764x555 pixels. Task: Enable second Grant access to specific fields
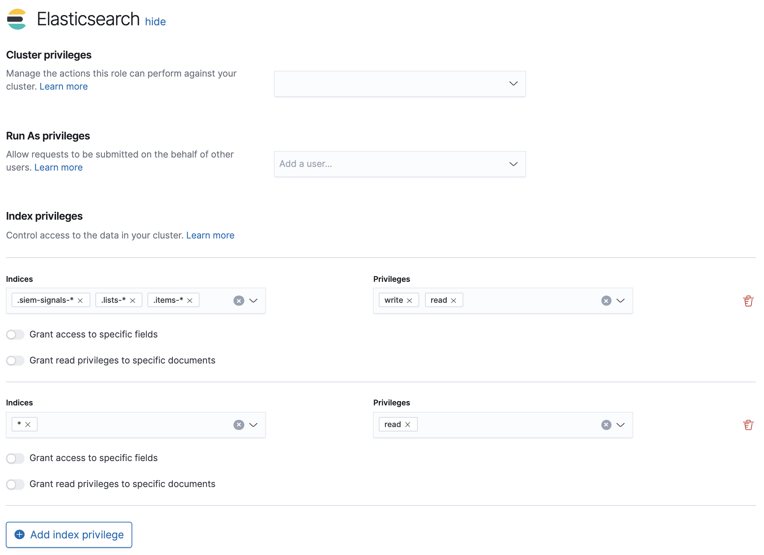tap(15, 458)
